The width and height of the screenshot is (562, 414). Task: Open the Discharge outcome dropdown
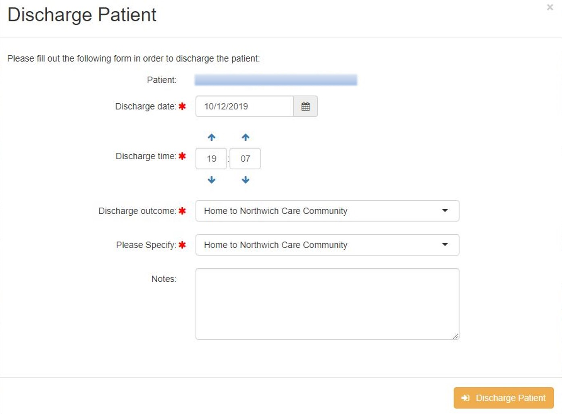point(327,211)
